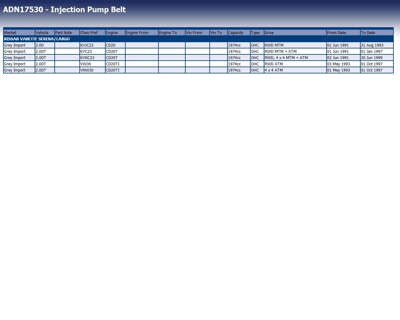Click the '2.0D' vehicle cell

[x=45, y=45]
